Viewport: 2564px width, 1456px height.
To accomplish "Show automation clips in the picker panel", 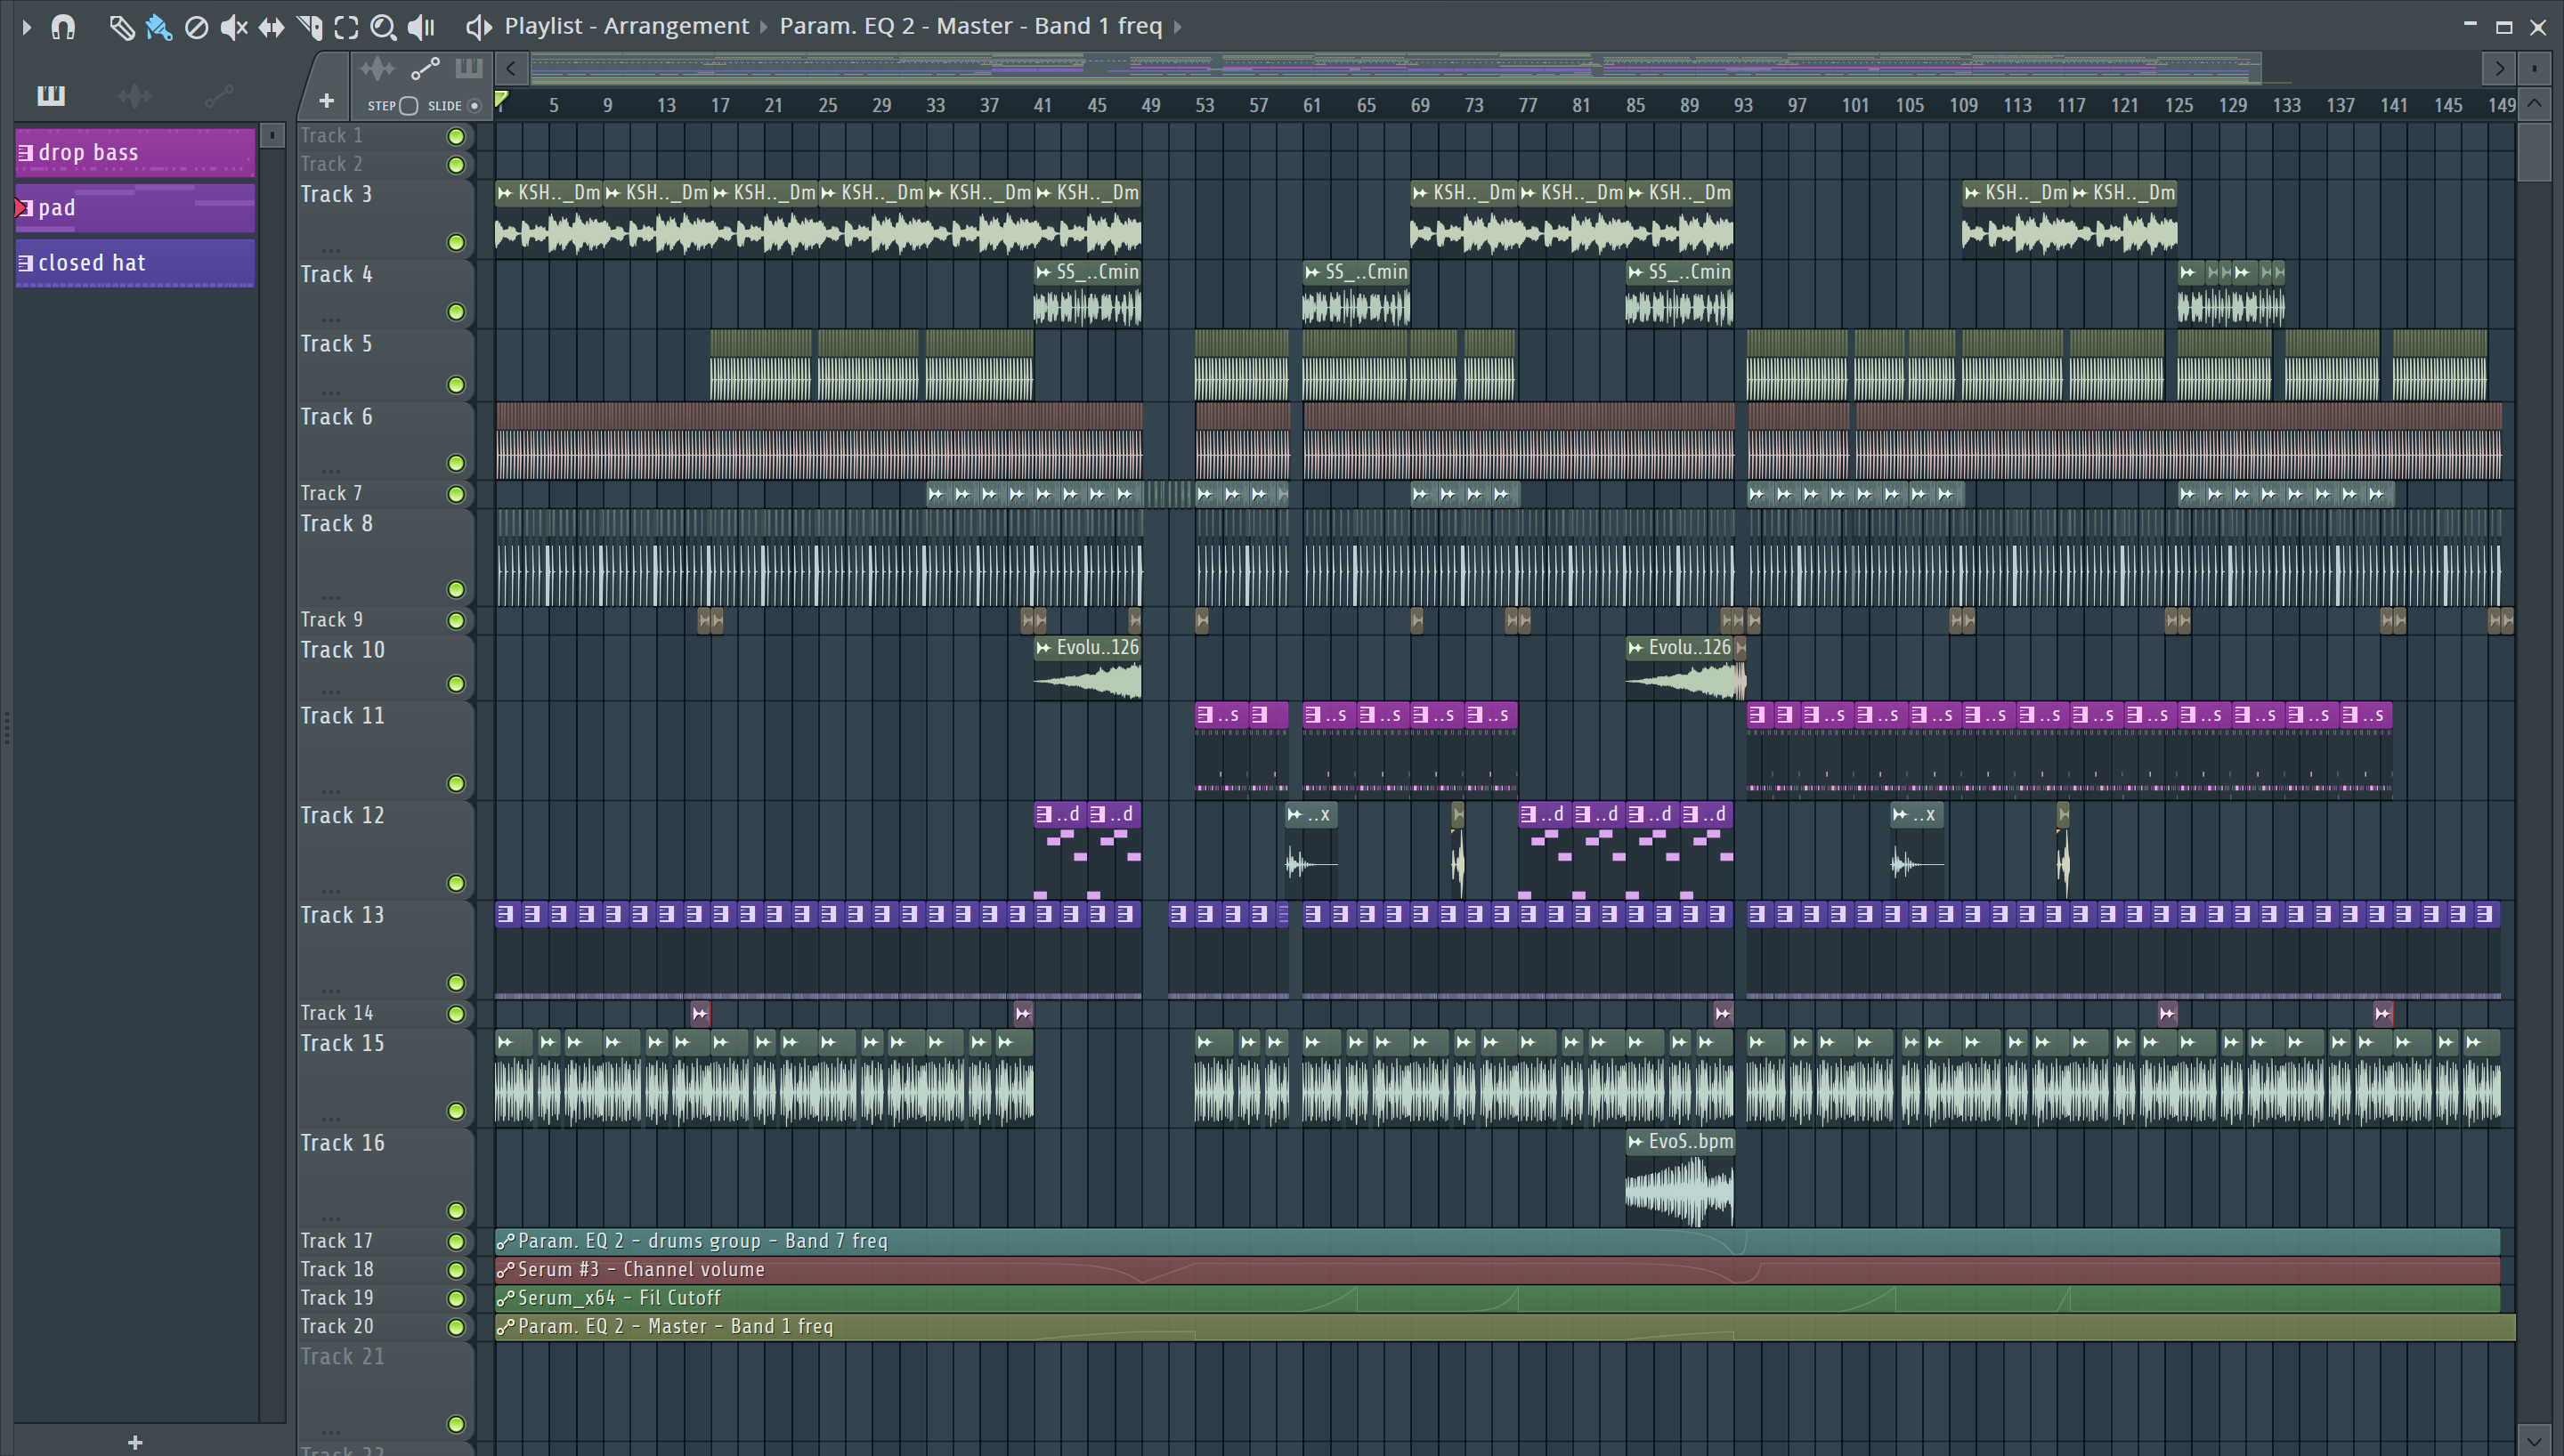I will (219, 95).
